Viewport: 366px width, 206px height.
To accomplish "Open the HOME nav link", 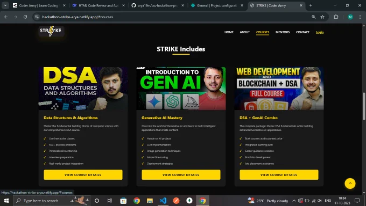I will pos(229,32).
